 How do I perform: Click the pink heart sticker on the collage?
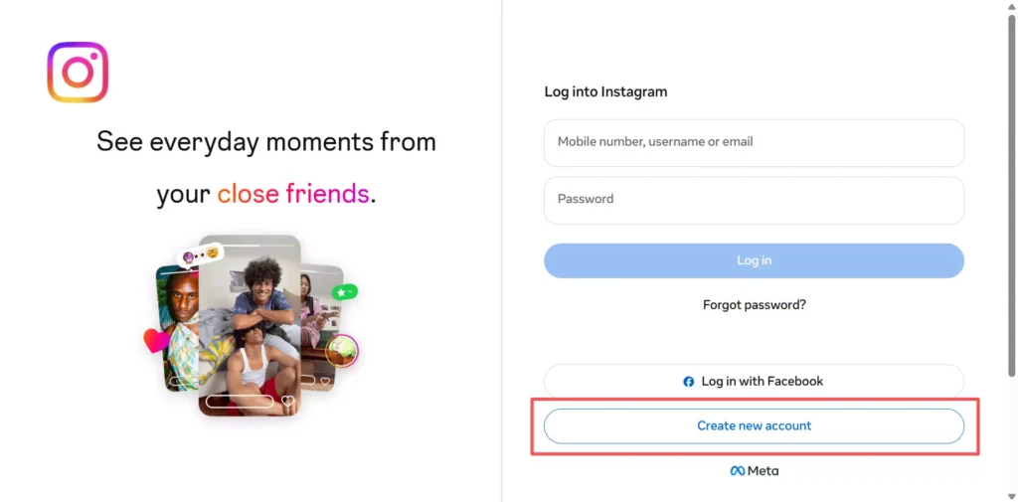coord(156,340)
